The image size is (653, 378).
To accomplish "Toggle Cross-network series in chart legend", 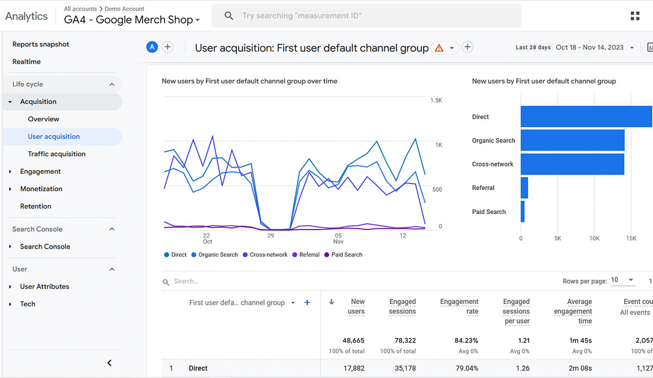I will coord(265,255).
